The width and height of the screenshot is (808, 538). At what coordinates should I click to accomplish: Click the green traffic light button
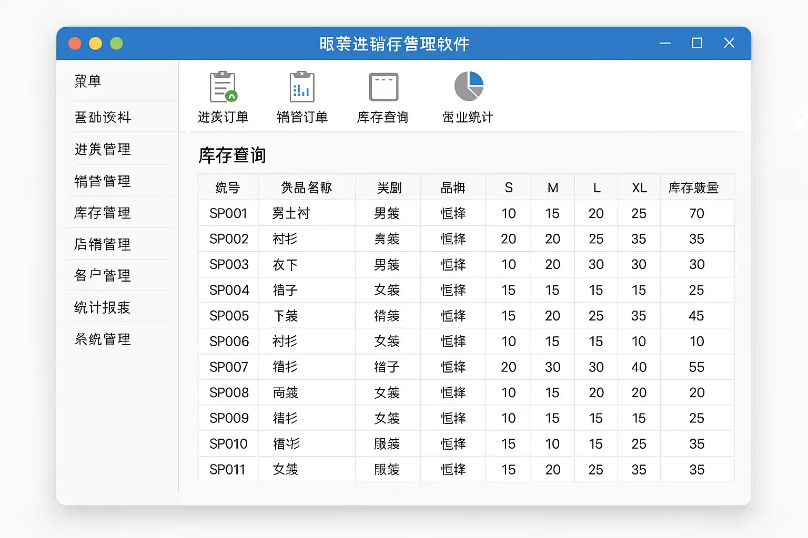(x=116, y=43)
